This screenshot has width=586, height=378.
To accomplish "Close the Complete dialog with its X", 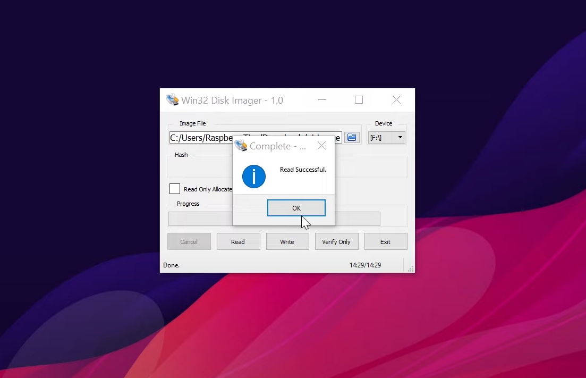I will coord(321,146).
